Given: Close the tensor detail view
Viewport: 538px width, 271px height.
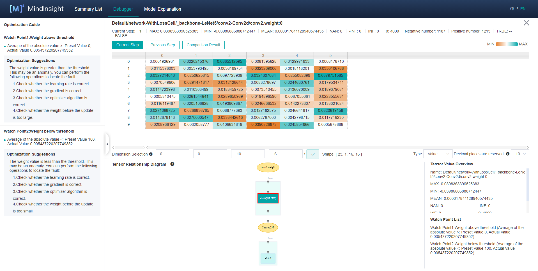Looking at the screenshot, I should click(526, 23).
